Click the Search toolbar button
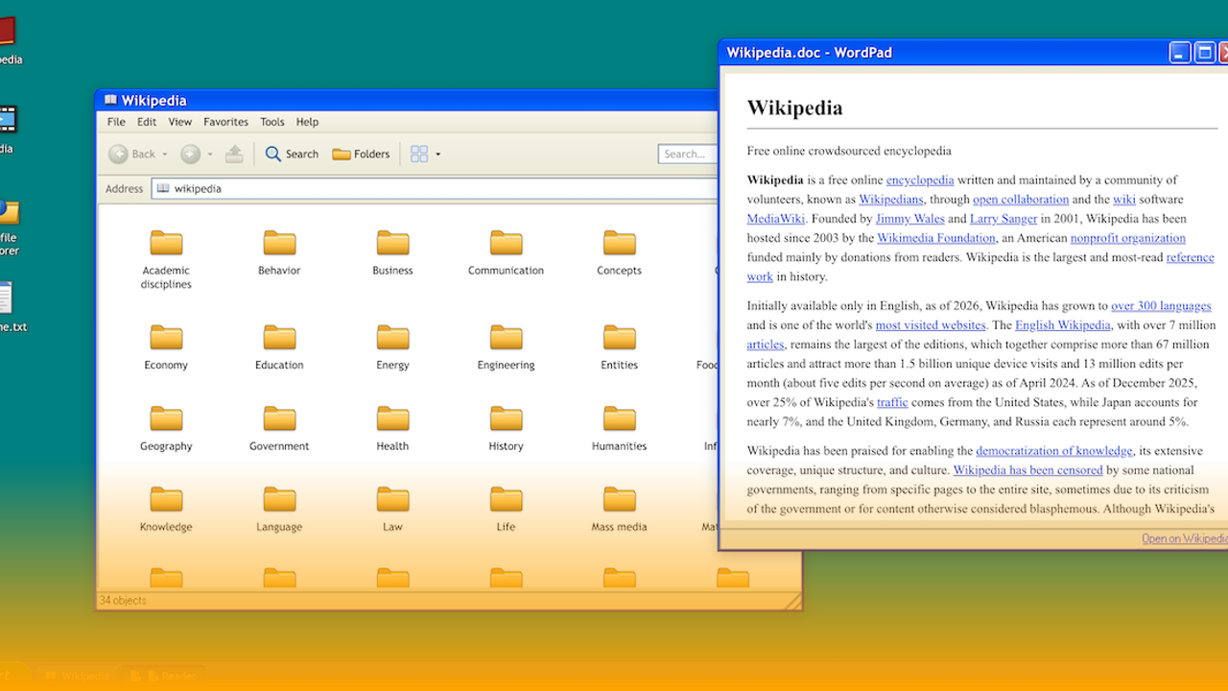Screen dimensions: 1228x691 [x=292, y=154]
